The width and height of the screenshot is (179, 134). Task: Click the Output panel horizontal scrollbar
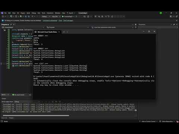tap(36, 115)
